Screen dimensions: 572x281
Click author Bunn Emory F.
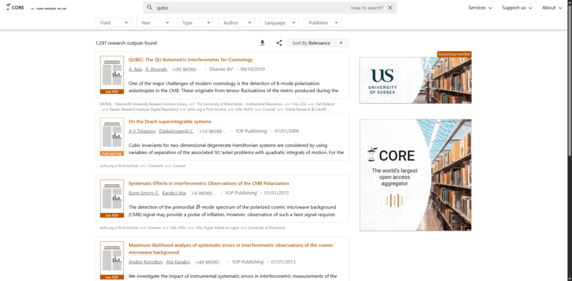pos(144,193)
